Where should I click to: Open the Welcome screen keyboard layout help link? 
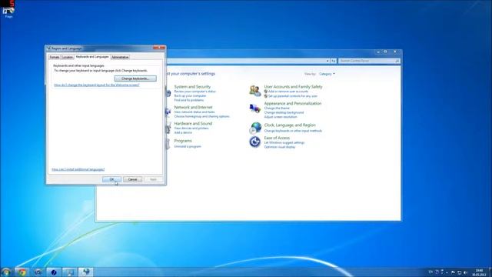97,85
